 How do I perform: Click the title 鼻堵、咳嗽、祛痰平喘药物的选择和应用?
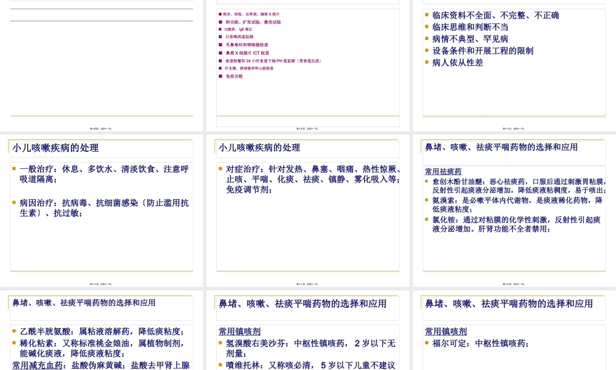pyautogui.click(x=500, y=147)
